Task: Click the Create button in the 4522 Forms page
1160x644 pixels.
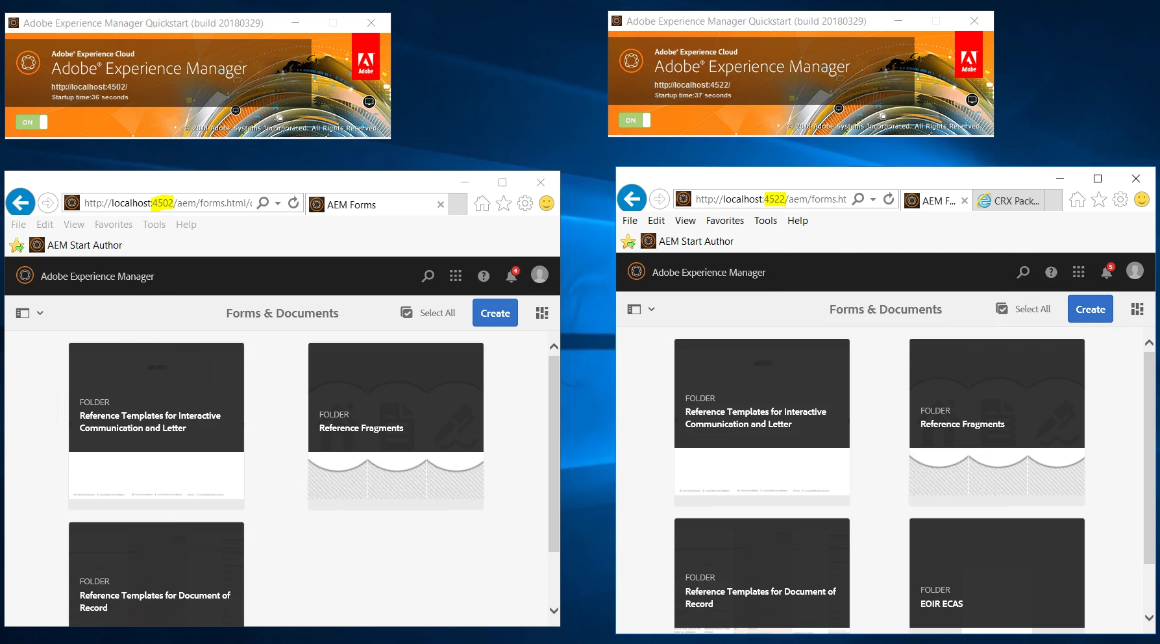Action: 1091,309
